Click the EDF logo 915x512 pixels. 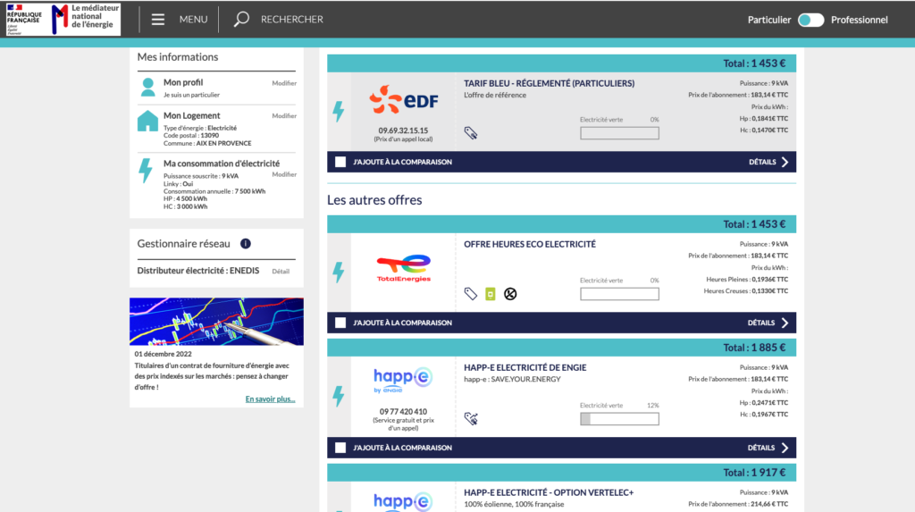pyautogui.click(x=403, y=100)
